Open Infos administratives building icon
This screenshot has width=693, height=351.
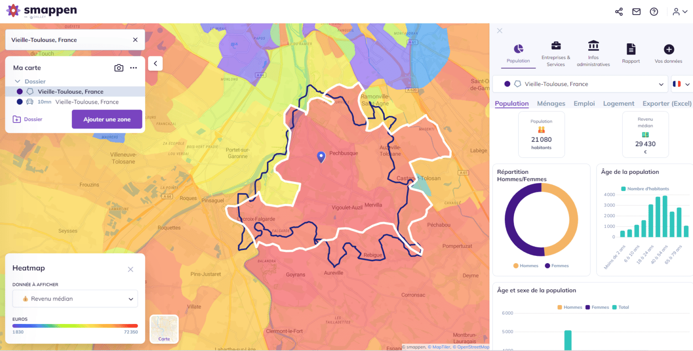point(593,54)
